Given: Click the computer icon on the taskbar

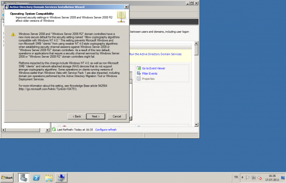Looking at the screenshot, I should click(x=61, y=178).
